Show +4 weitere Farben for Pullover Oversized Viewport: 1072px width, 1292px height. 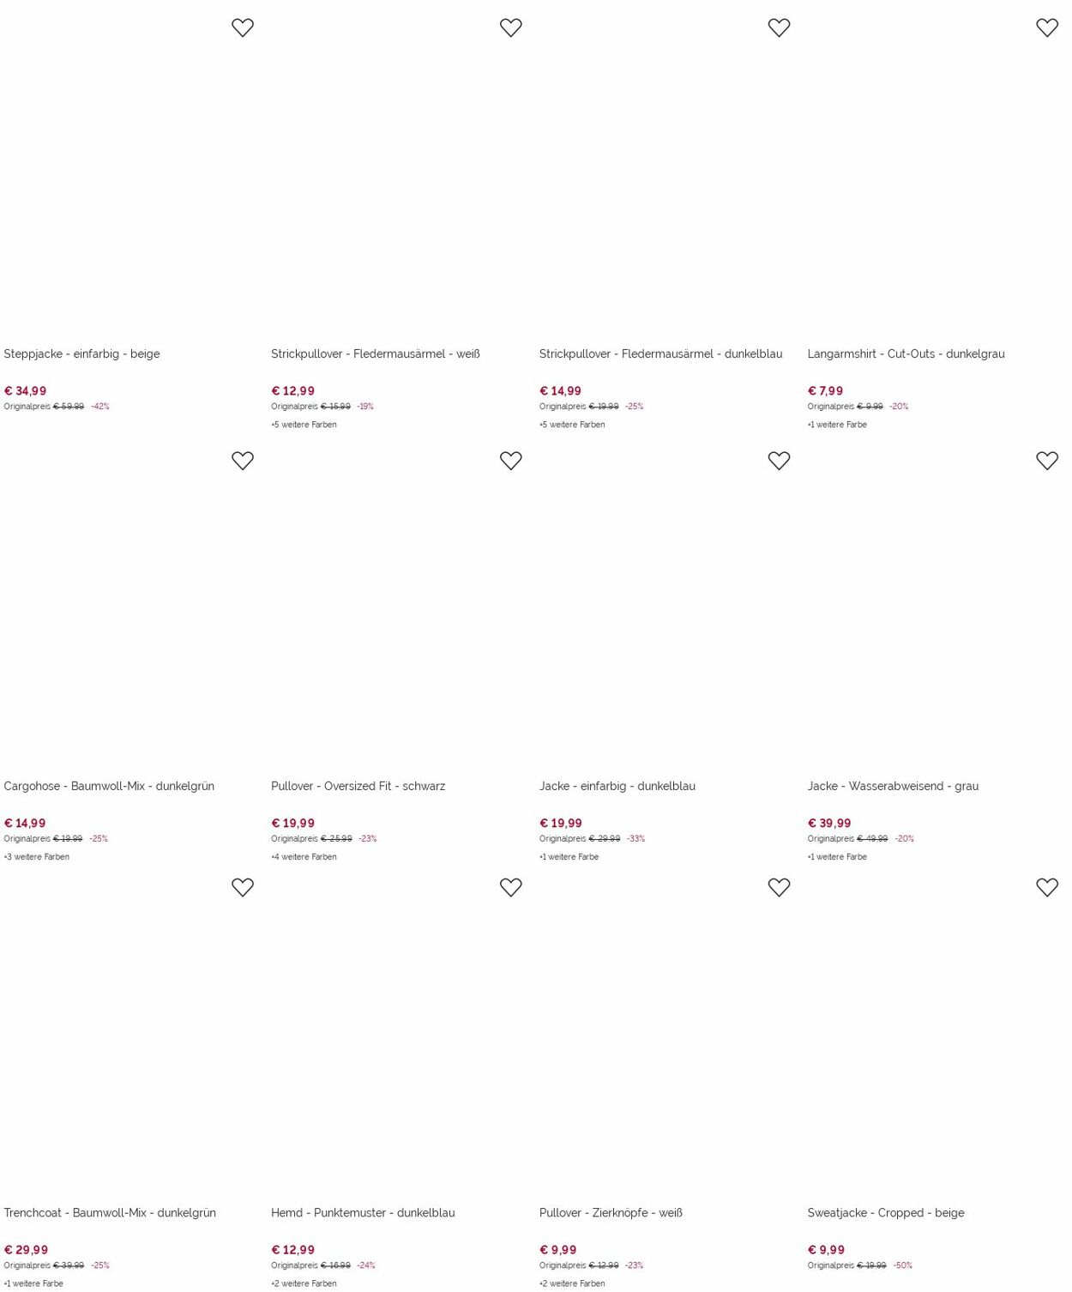[304, 857]
